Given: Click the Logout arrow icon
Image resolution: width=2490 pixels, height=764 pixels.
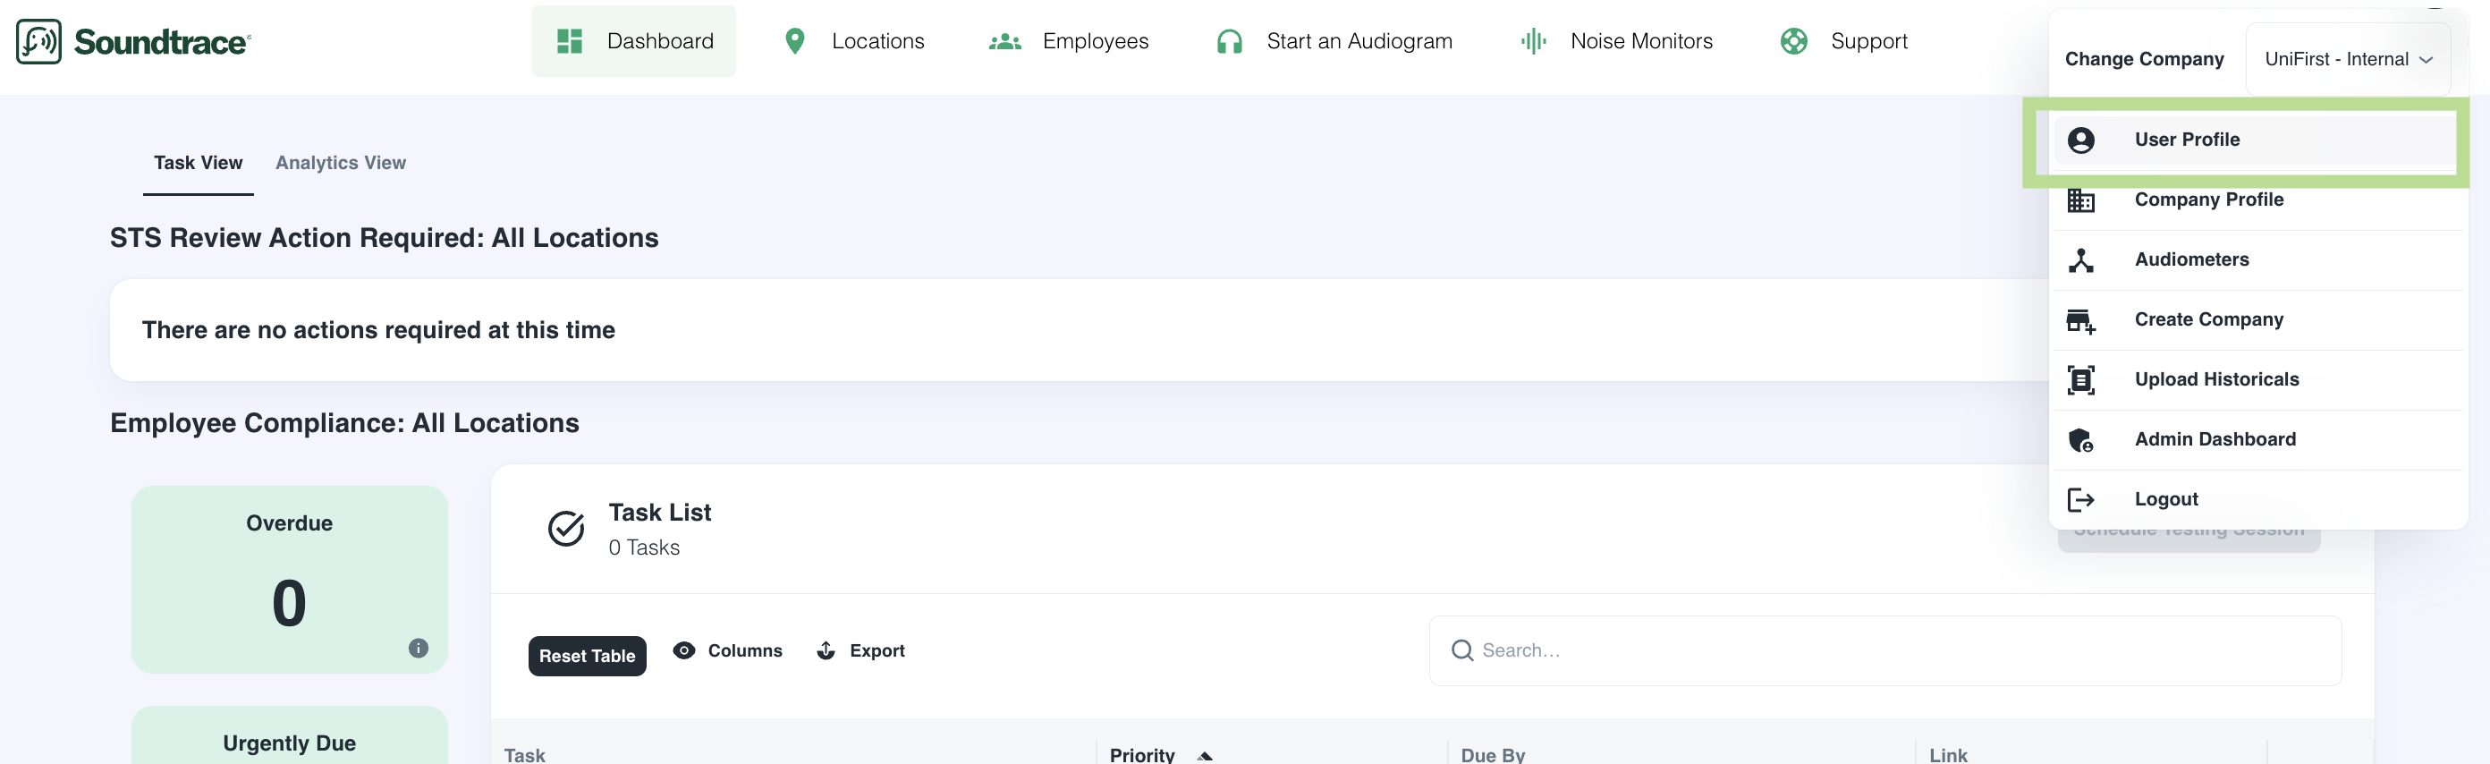Looking at the screenshot, I should [x=2081, y=500].
